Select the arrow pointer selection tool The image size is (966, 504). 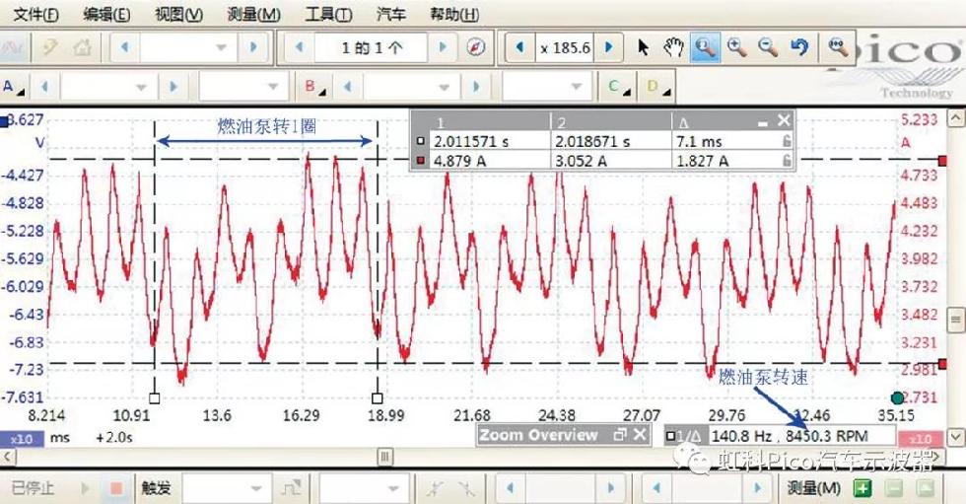(643, 46)
